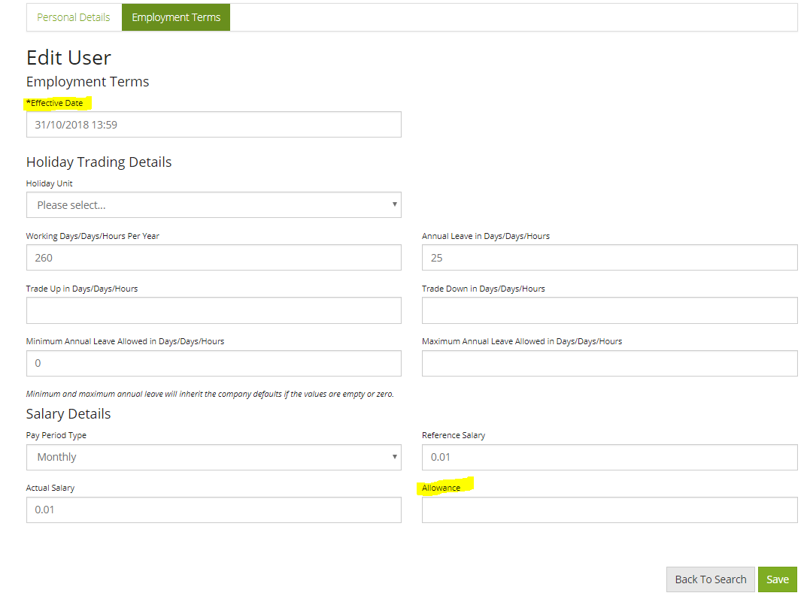Click the Trade Down field
The width and height of the screenshot is (807, 602).
click(610, 310)
